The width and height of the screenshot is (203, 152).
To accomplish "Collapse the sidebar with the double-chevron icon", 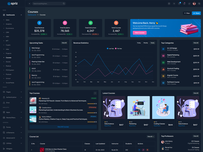I will point(29,4).
